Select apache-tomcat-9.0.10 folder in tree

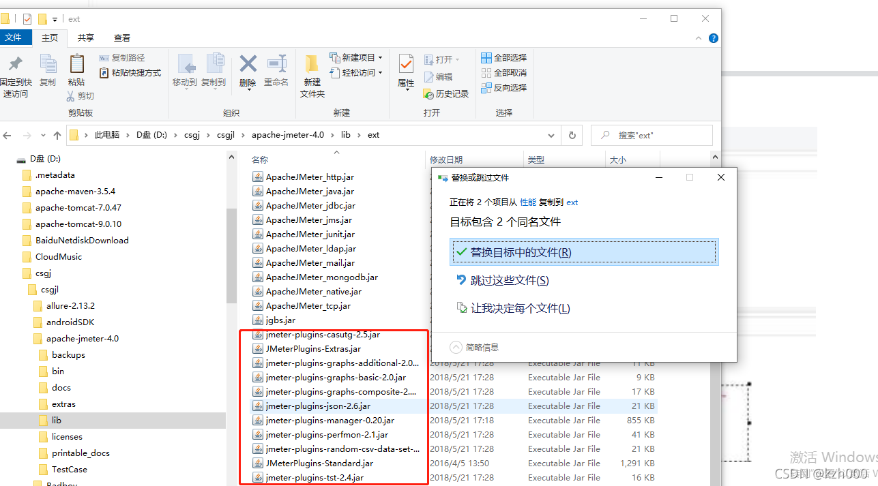(x=71, y=224)
